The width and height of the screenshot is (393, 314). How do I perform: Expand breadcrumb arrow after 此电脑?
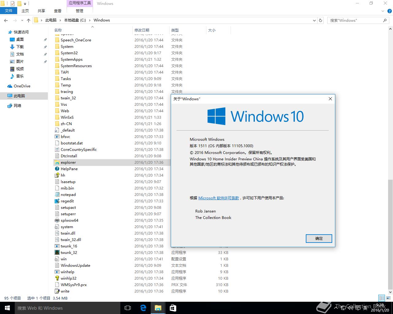point(60,20)
